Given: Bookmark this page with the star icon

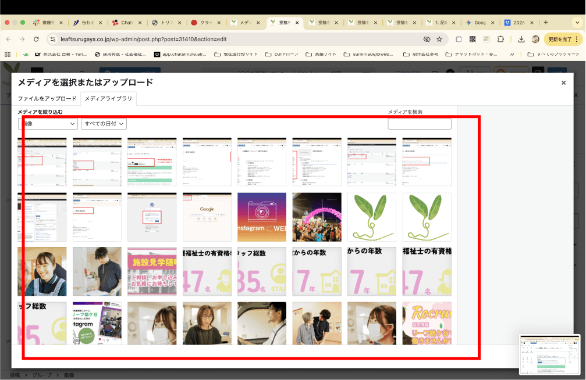Looking at the screenshot, I should [x=439, y=40].
